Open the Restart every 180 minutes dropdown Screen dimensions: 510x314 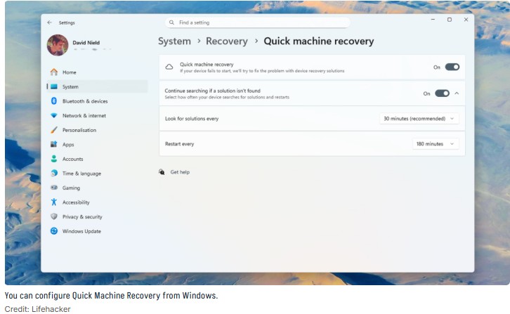click(436, 144)
